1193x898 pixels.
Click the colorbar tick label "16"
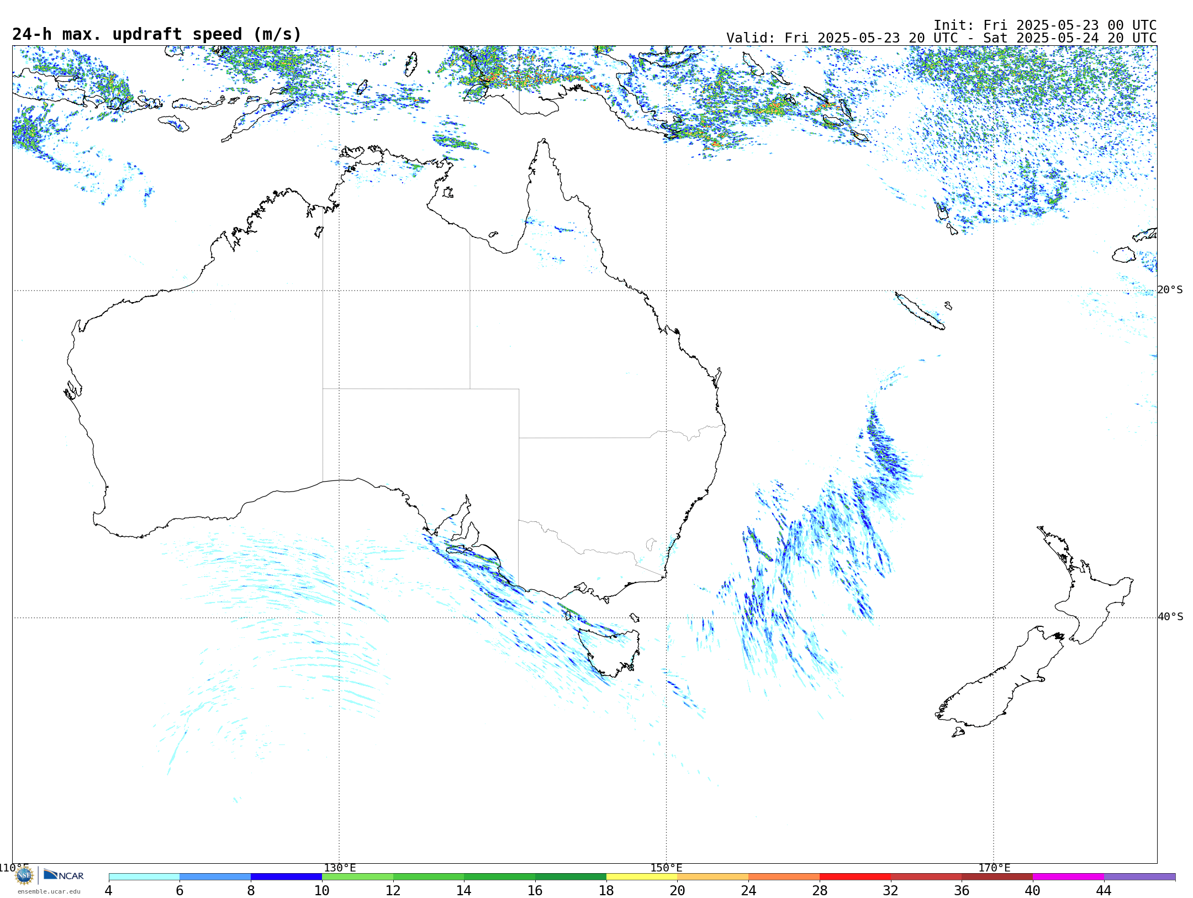coord(535,891)
